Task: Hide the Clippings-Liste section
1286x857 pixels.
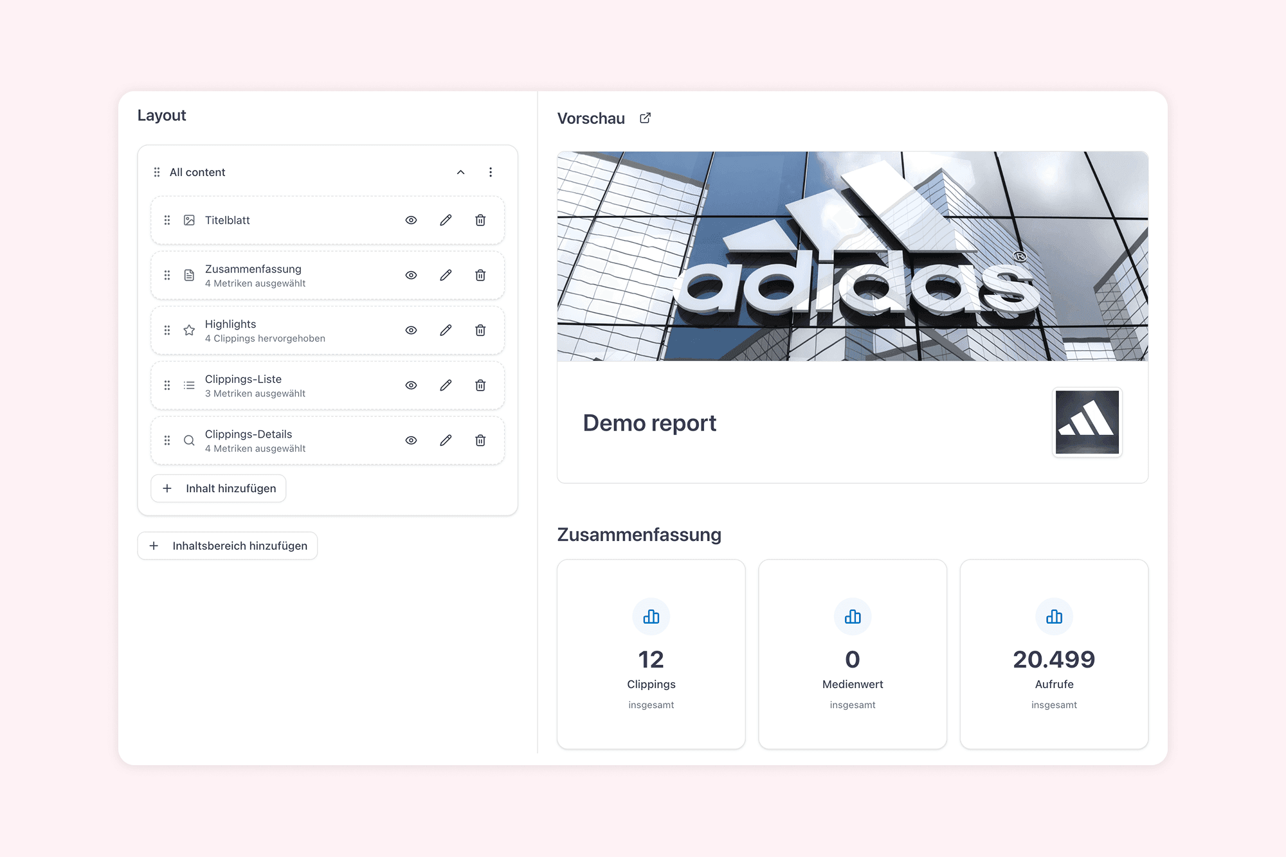Action: click(411, 385)
